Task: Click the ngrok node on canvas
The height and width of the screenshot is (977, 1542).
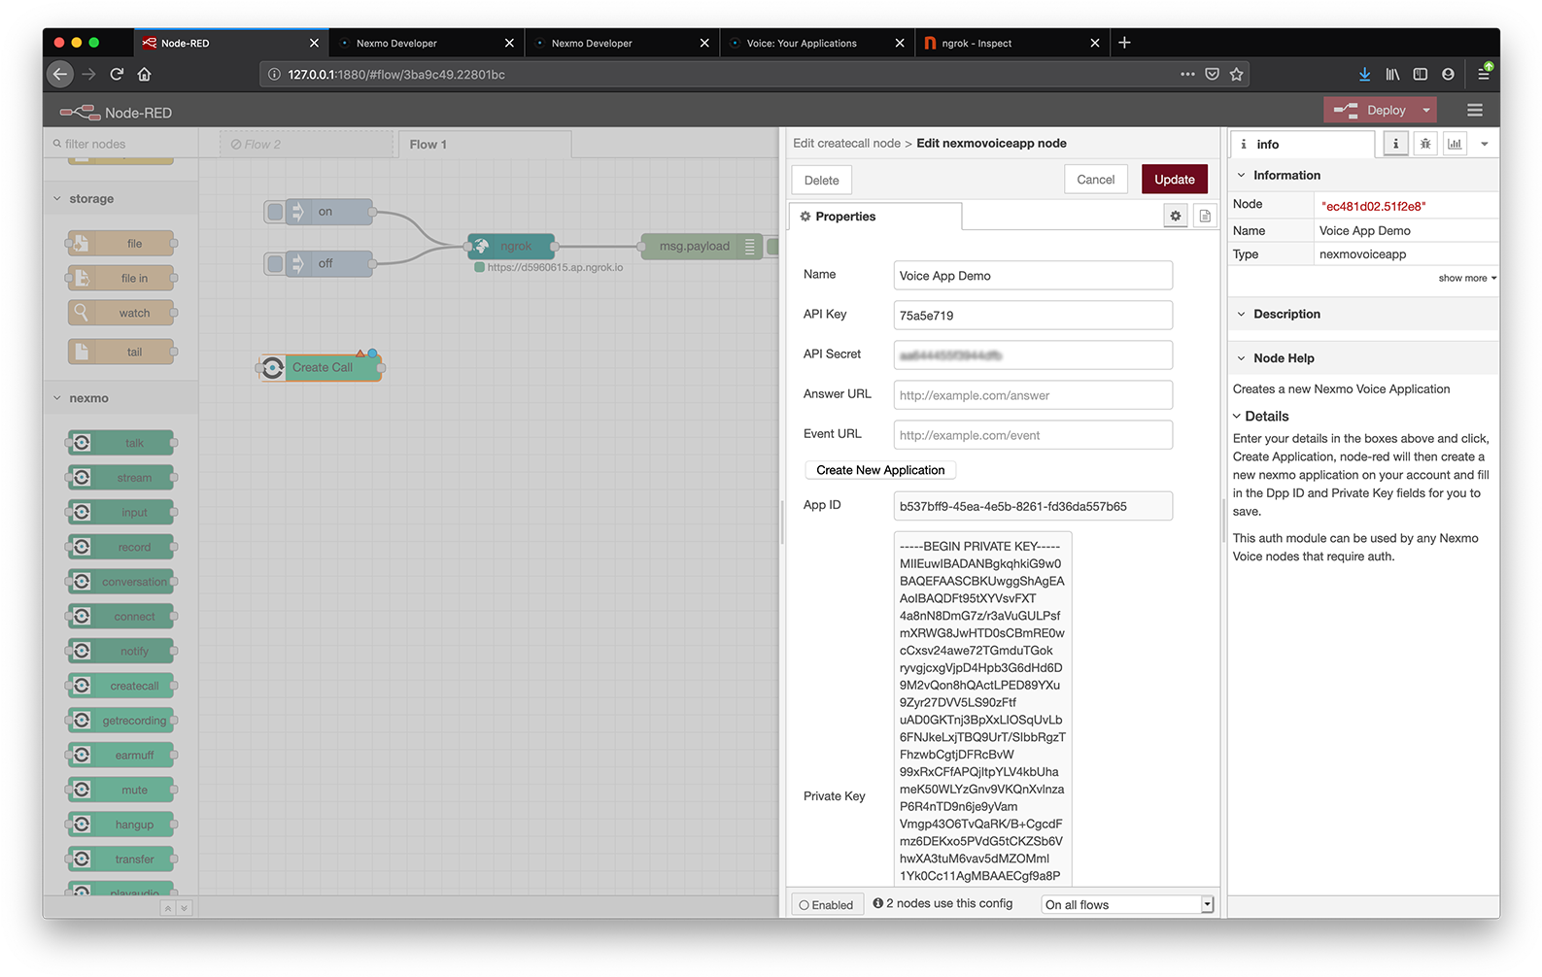Action: [512, 246]
